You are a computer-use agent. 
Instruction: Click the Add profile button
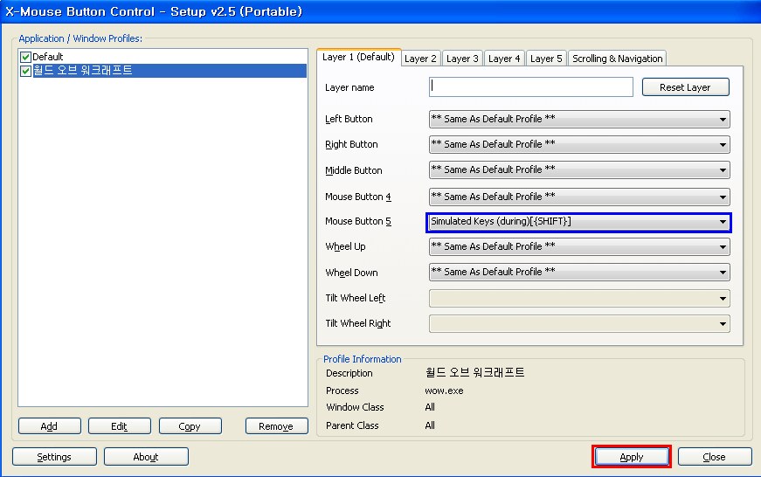click(x=50, y=426)
